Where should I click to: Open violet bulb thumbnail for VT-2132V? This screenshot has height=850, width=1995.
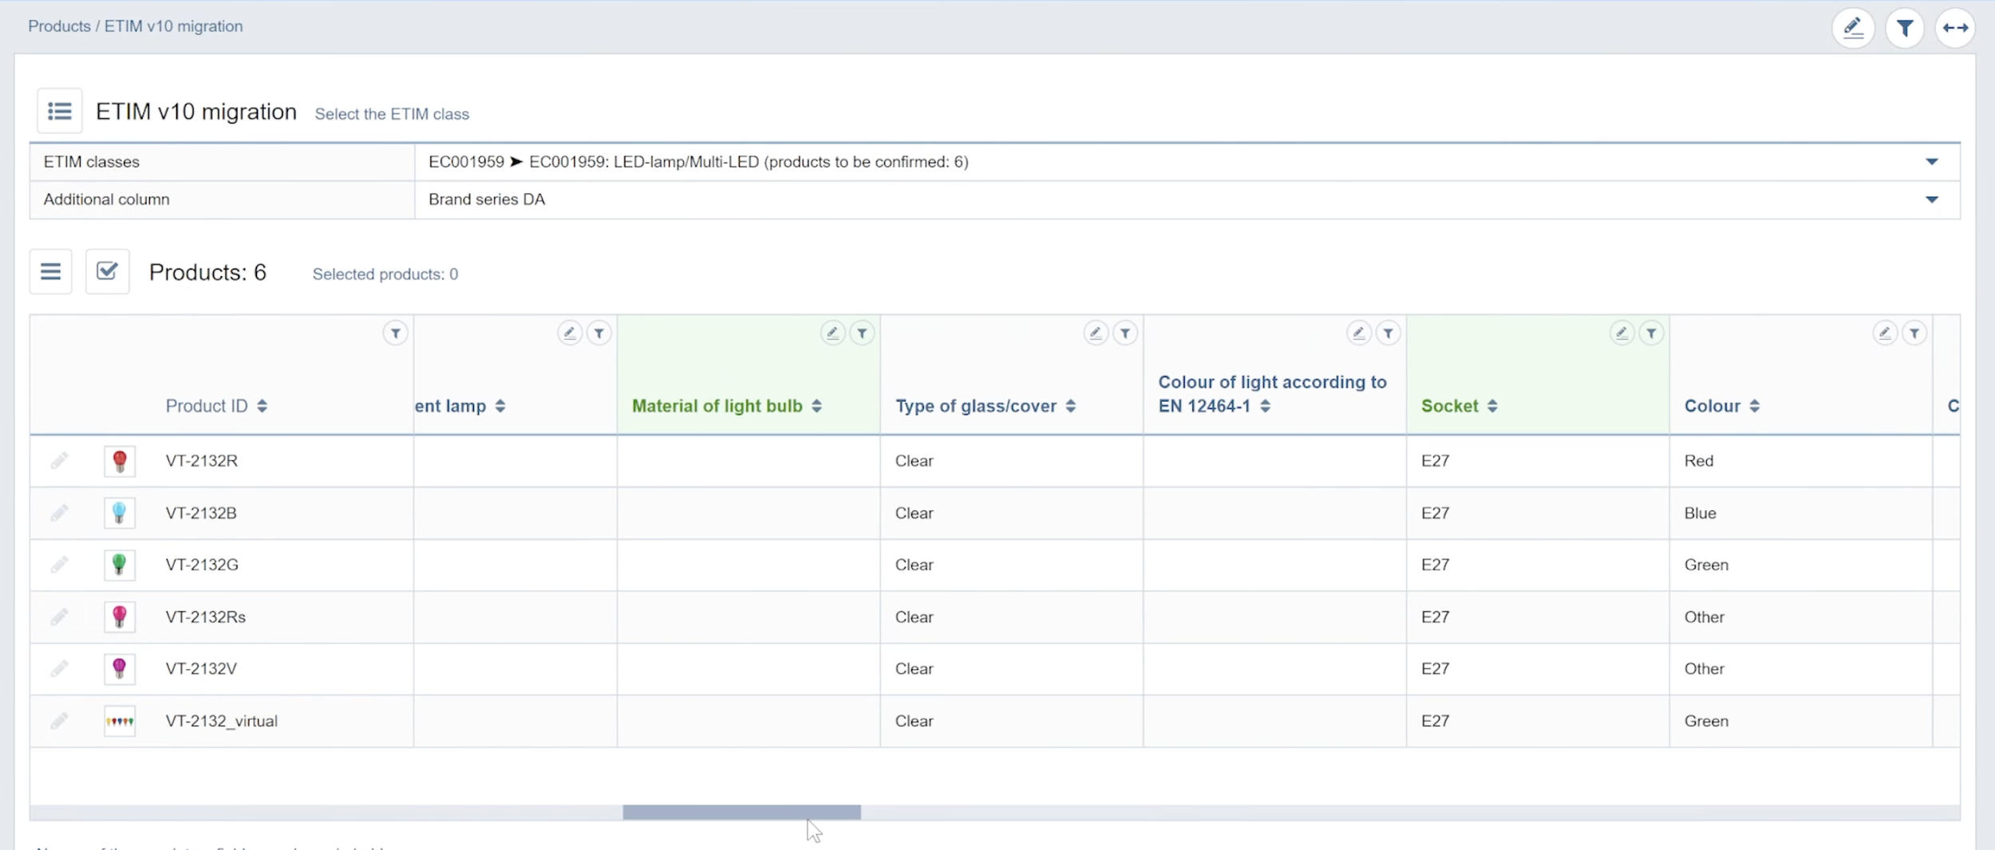120,668
